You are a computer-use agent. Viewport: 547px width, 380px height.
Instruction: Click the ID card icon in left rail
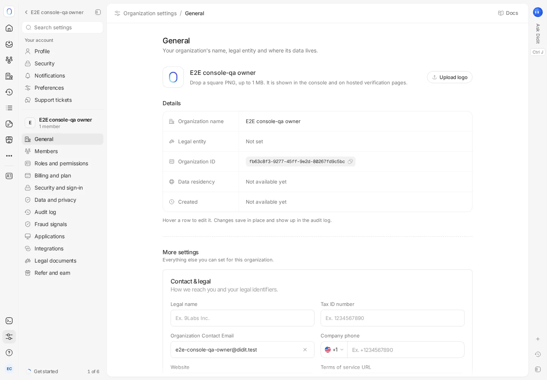point(9,176)
